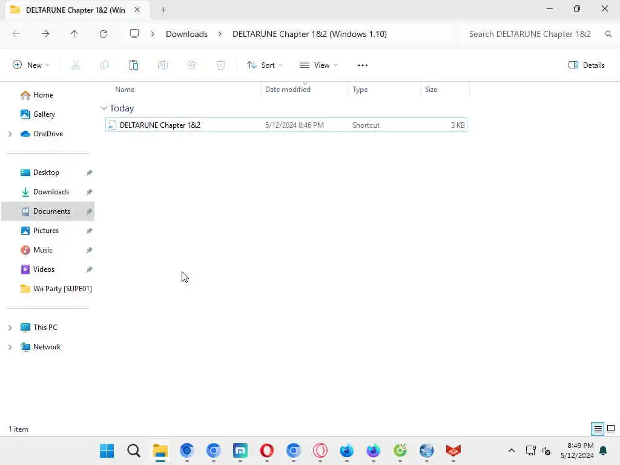Open OneDrive in the navigation pane
The height and width of the screenshot is (465, 620).
48,134
